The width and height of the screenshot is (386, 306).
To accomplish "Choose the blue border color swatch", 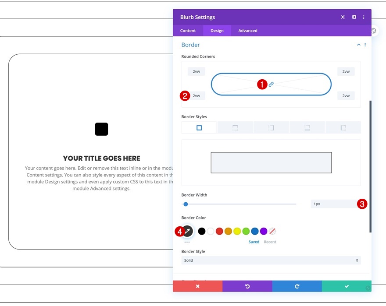I will [255, 231].
